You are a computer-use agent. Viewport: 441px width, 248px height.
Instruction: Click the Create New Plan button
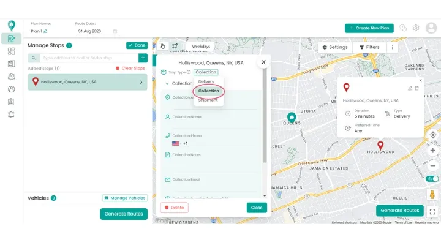coord(369,28)
